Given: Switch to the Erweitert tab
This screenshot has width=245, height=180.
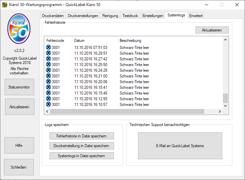Looking at the screenshot, I should coord(196,16).
